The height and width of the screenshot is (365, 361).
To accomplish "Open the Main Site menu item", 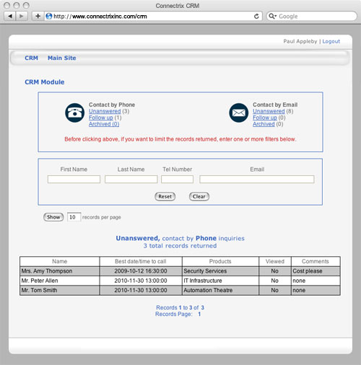I will [x=61, y=58].
